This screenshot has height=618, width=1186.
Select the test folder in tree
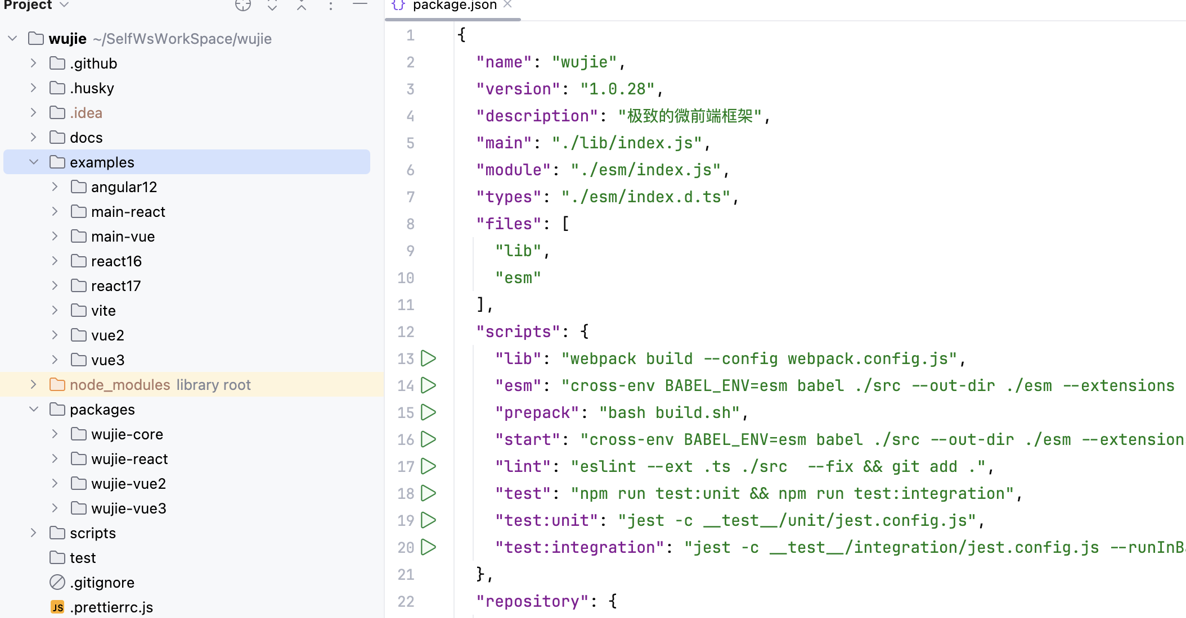[x=83, y=558]
